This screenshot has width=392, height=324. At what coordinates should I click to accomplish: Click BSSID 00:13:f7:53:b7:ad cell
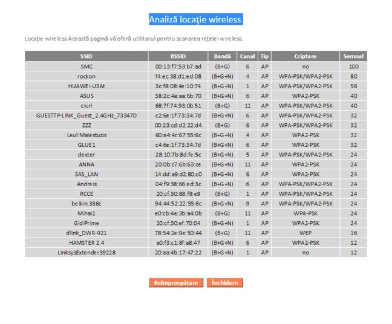(178, 66)
